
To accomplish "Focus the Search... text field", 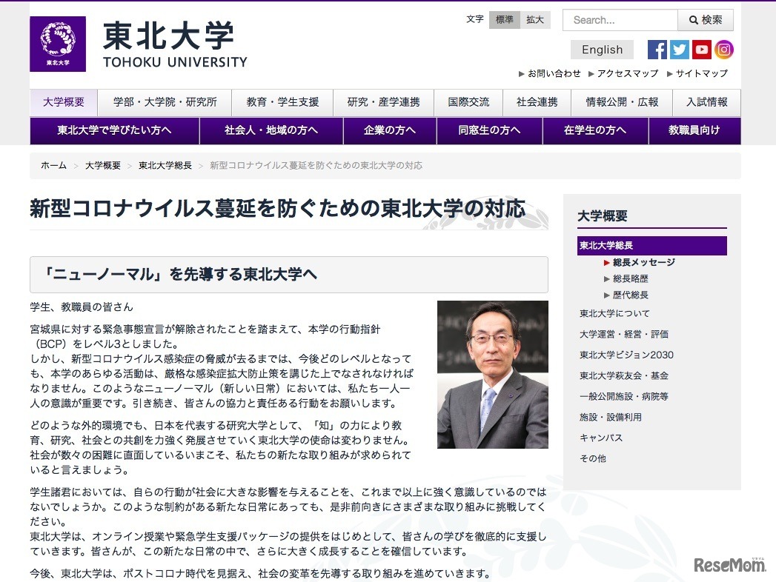I will [x=620, y=20].
